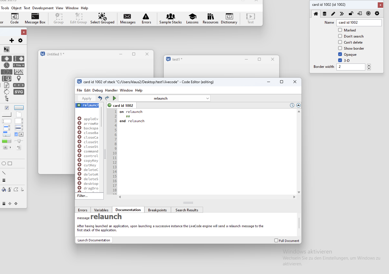Switch to the Breakpoints tab
The image size is (389, 274).
tap(157, 210)
